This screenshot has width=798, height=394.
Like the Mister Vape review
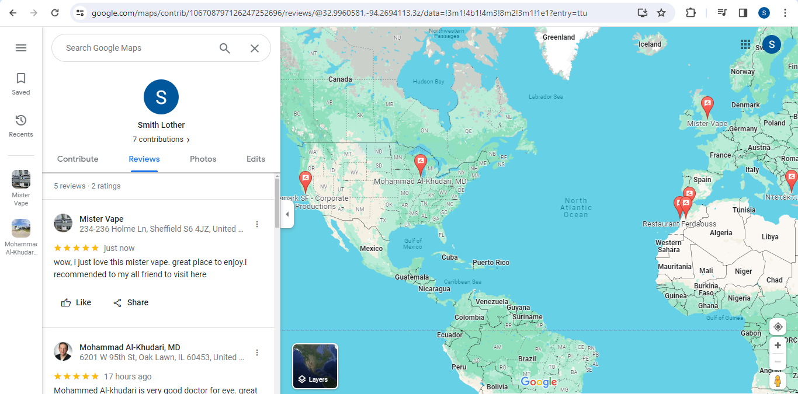click(77, 302)
